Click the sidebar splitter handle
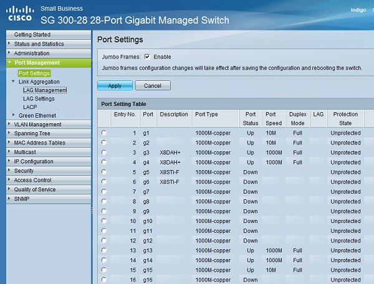This screenshot has width=374, height=284. click(x=92, y=210)
